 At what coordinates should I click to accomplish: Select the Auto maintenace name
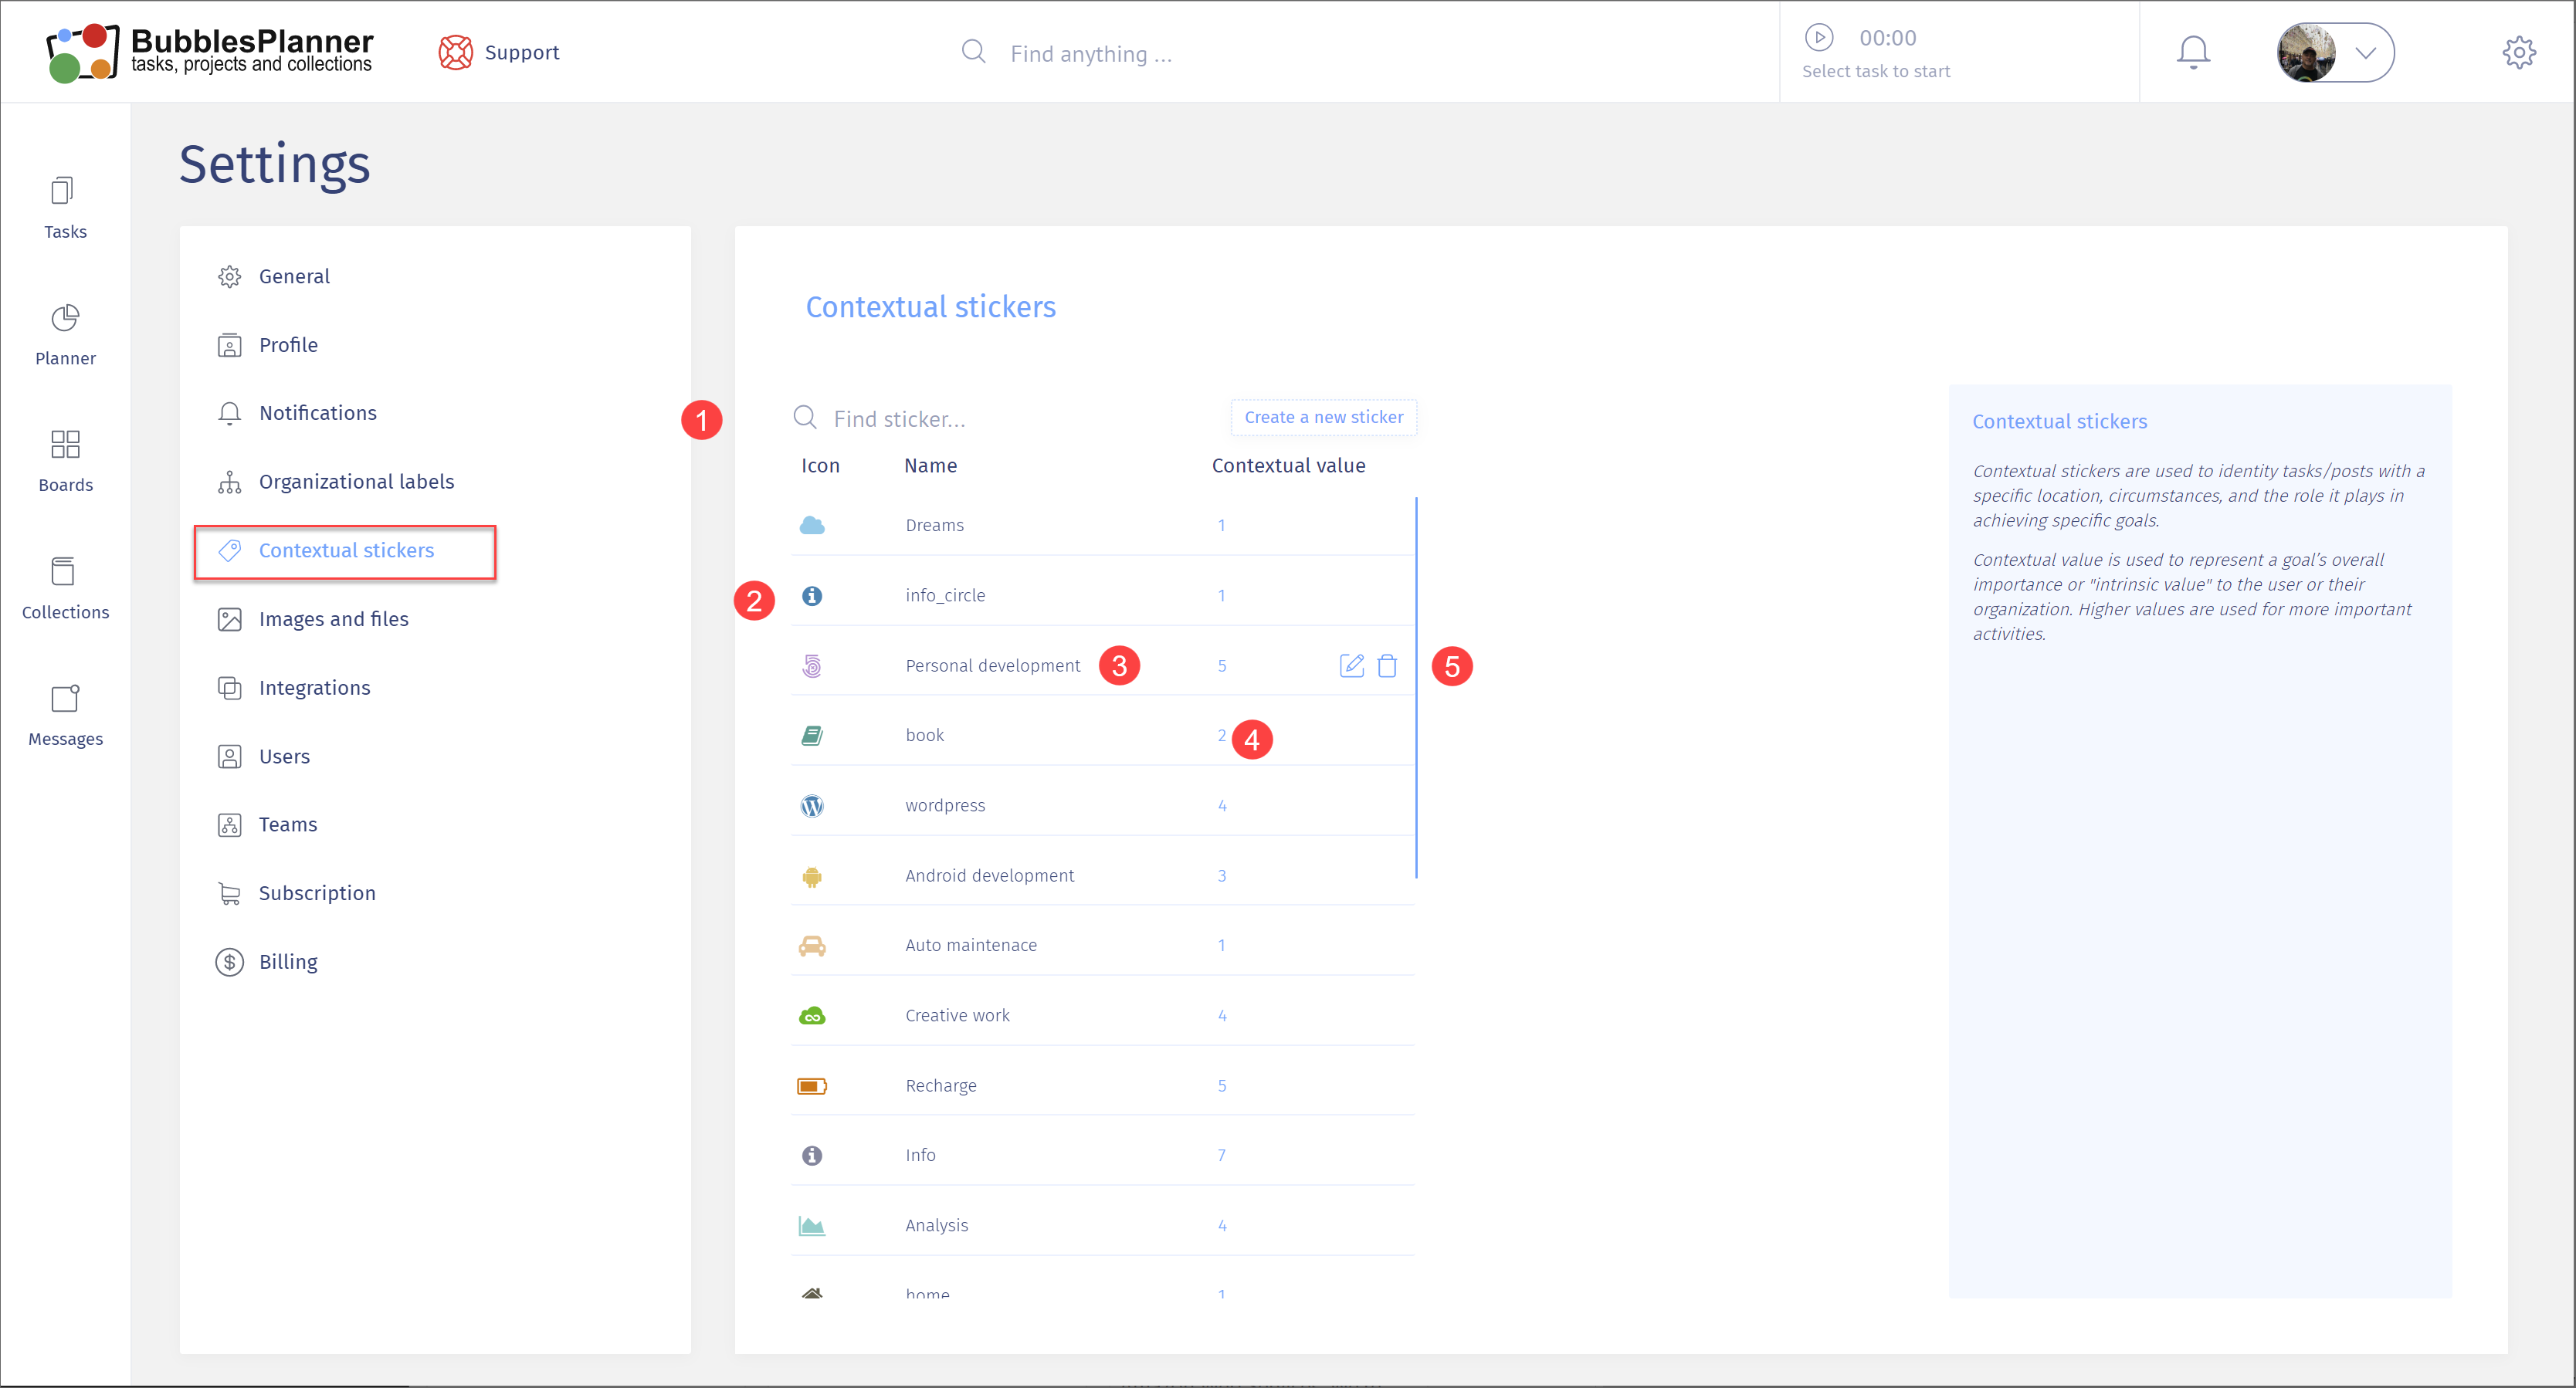pyautogui.click(x=970, y=945)
